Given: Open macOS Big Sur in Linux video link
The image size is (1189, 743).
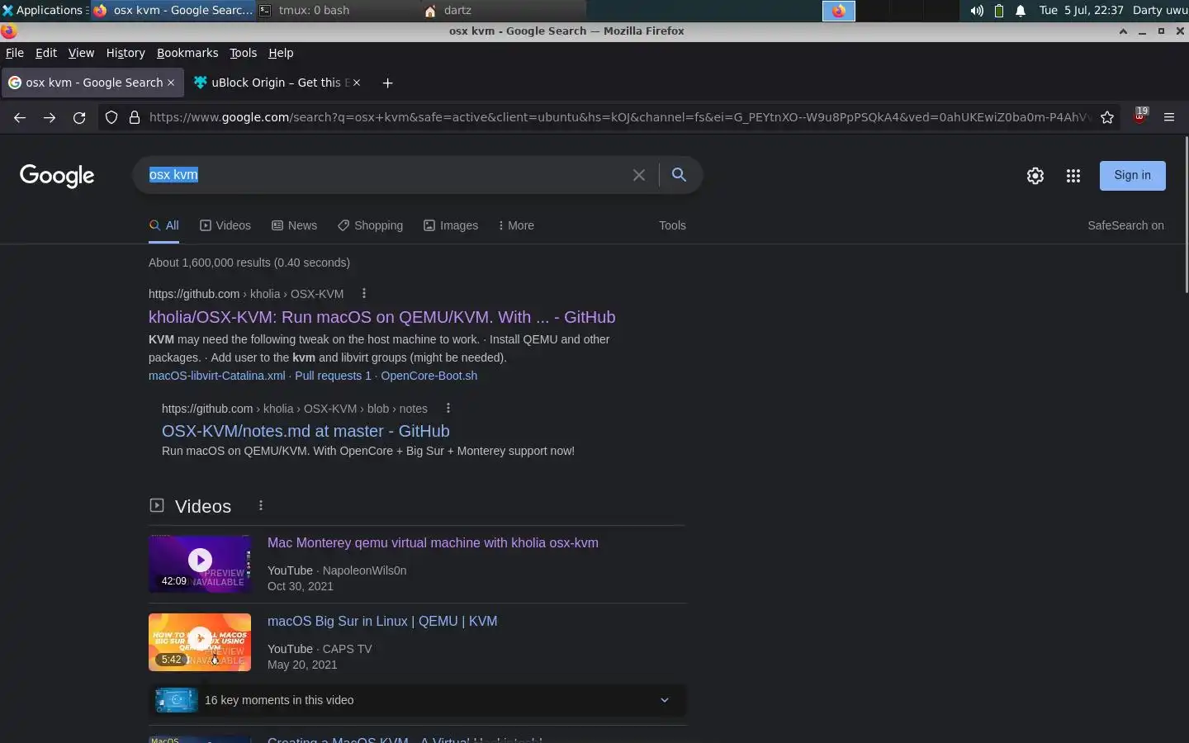Looking at the screenshot, I should point(382,621).
